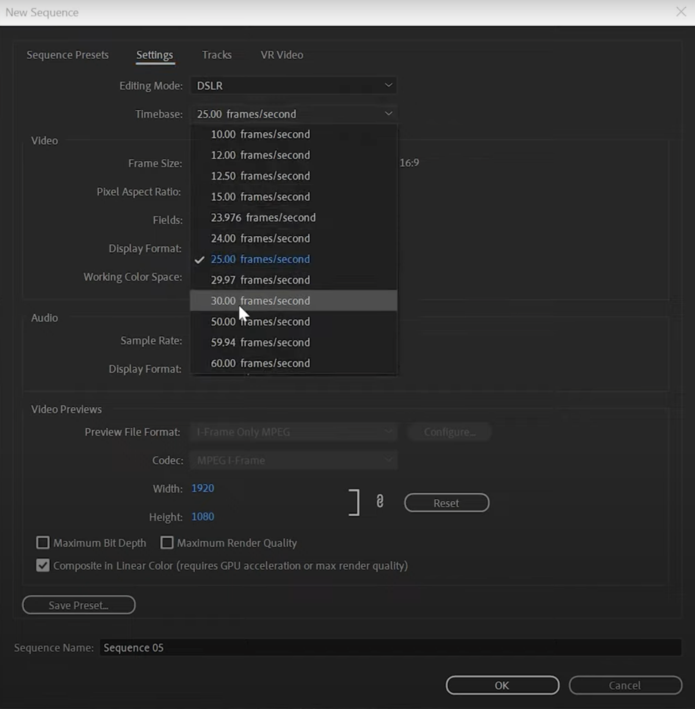Viewport: 695px width, 709px height.
Task: Uncheck Composite in Linear Color checkbox
Action: coord(43,565)
